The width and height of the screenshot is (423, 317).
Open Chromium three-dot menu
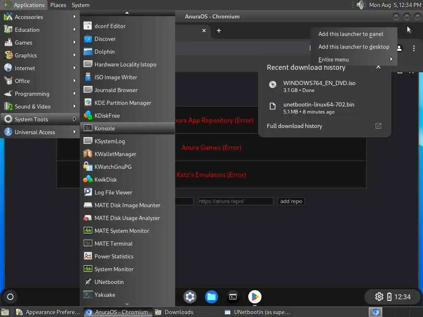point(414,48)
